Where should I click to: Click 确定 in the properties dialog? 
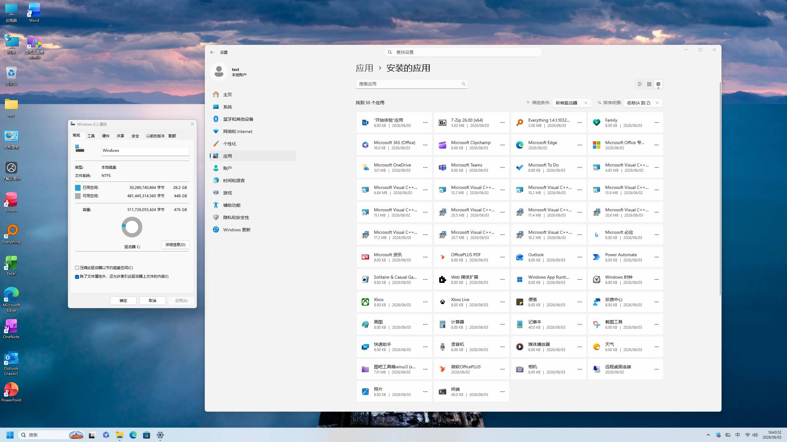[123, 301]
